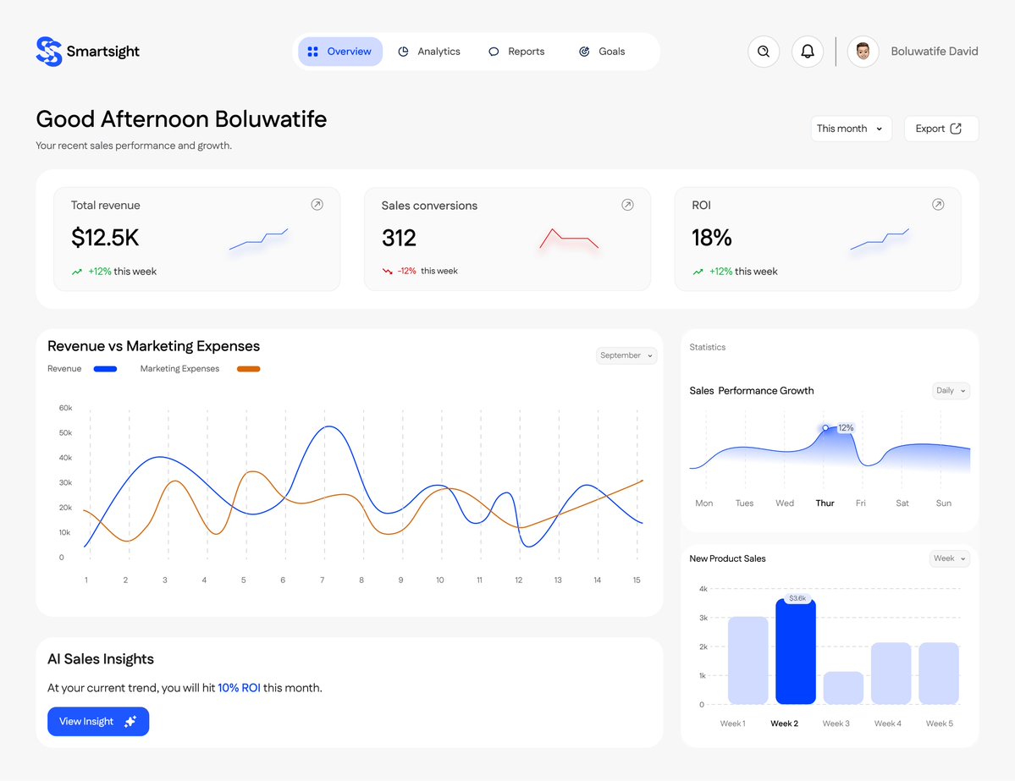Toggle the Overview grid view icon
Image resolution: width=1015 pixels, height=781 pixels.
coord(315,52)
